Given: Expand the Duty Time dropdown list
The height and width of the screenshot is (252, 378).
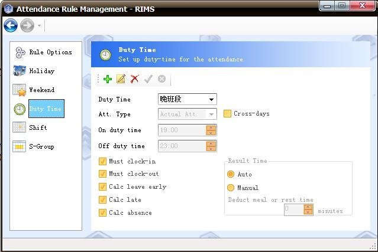Looking at the screenshot, I should [211, 99].
